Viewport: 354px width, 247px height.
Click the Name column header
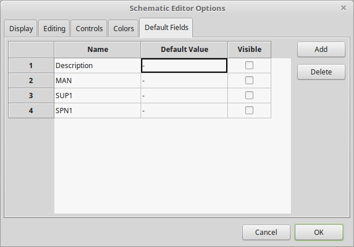coord(97,49)
